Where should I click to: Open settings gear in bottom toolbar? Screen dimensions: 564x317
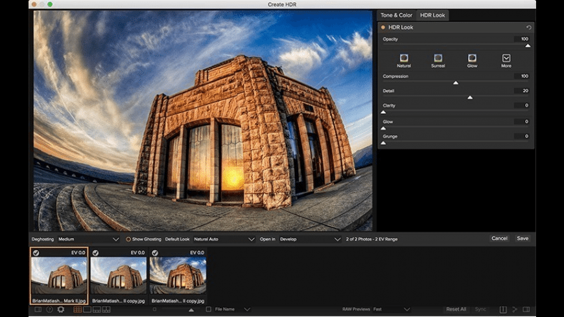pos(61,309)
